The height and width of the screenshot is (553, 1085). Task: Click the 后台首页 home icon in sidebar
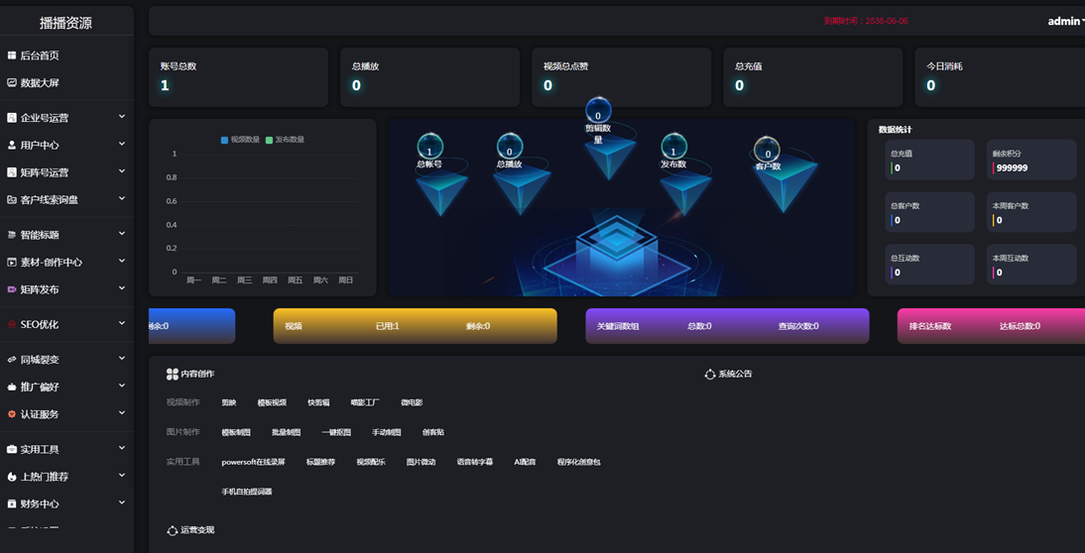(12, 55)
